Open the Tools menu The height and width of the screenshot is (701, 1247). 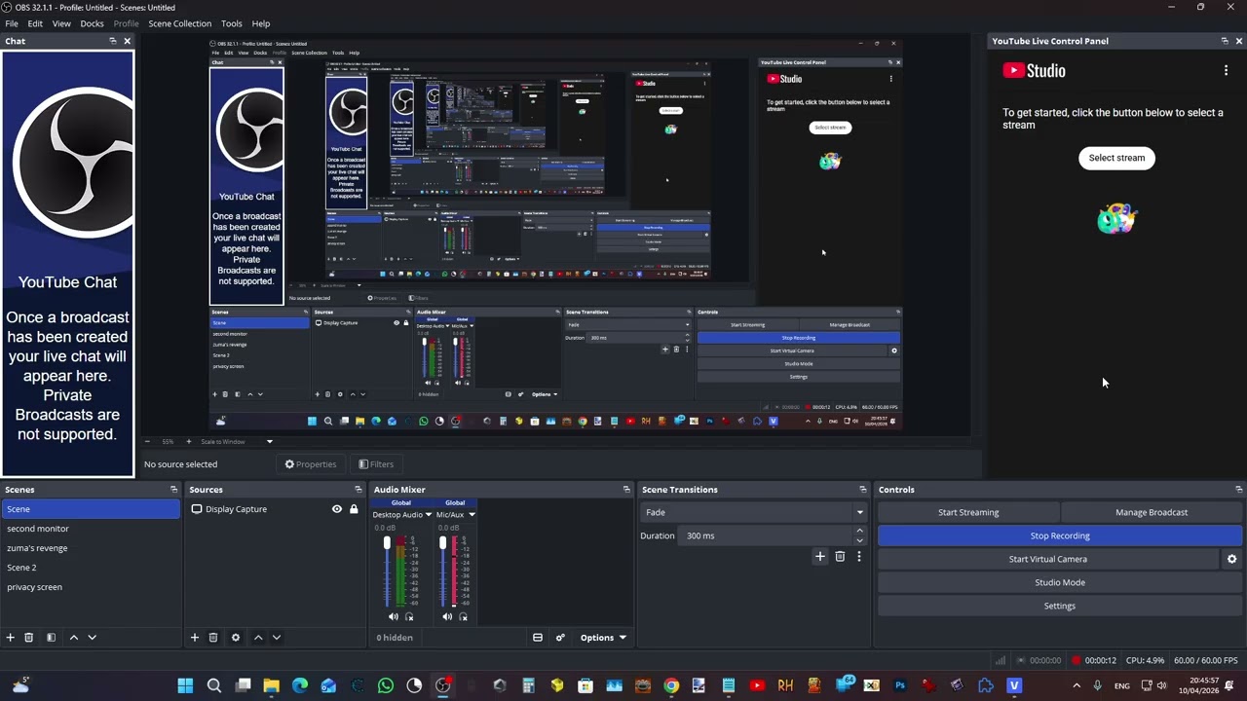point(232,23)
